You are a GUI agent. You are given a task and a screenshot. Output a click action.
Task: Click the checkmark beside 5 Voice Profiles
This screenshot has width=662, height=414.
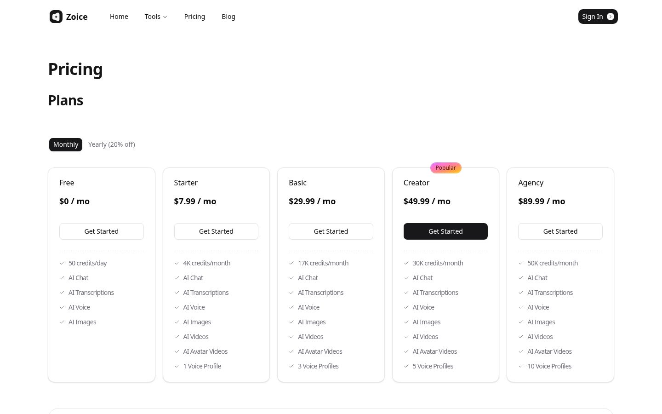click(406, 366)
